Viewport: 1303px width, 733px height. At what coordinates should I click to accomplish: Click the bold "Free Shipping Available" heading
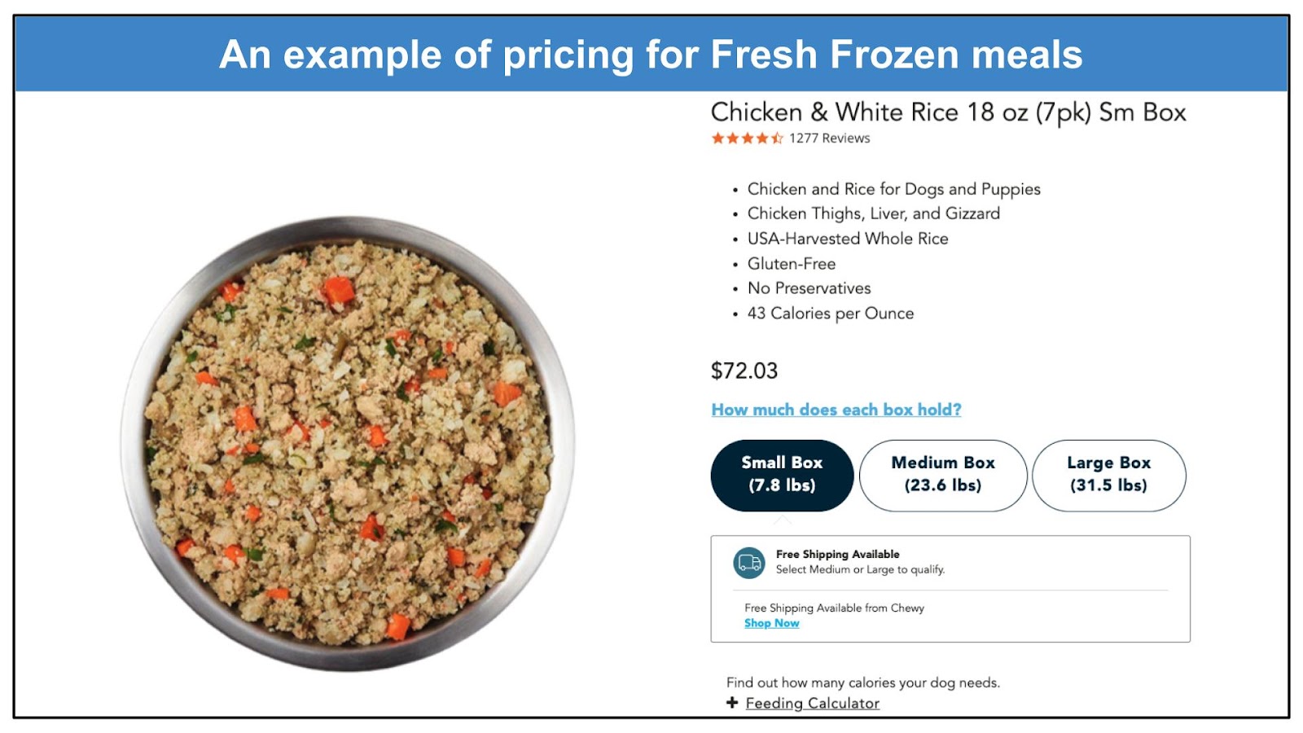[x=837, y=554]
